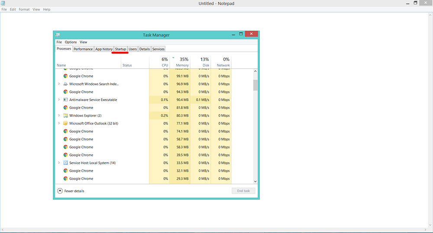
Task: Click Chrome icon in 94.3 MB row
Action: [x=65, y=92]
